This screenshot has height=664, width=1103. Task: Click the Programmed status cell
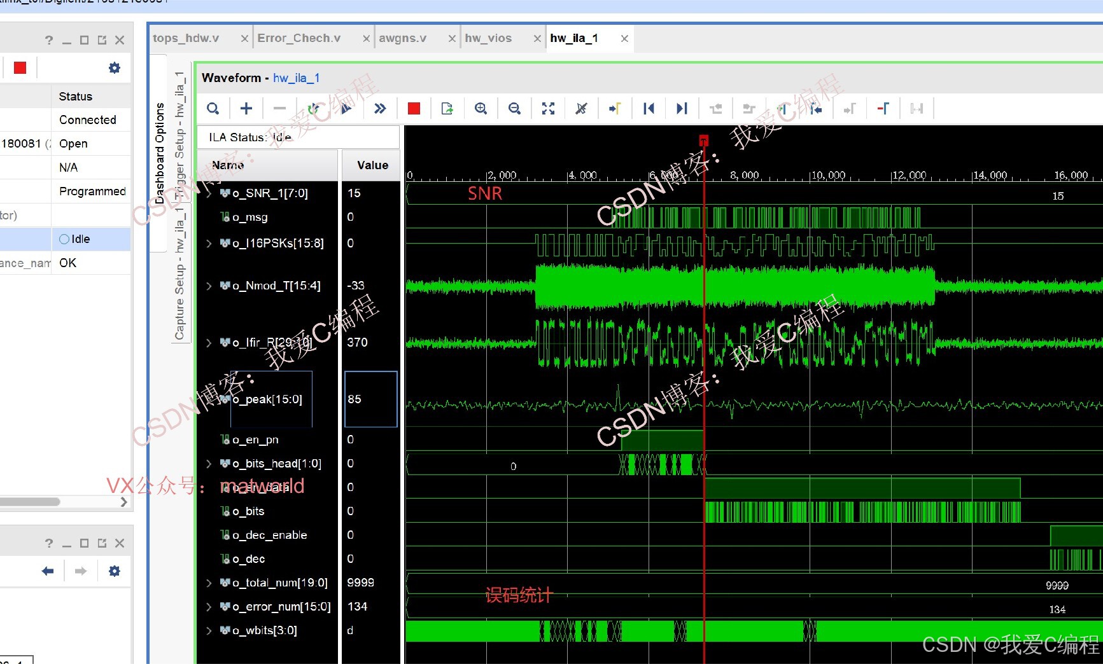coord(92,191)
